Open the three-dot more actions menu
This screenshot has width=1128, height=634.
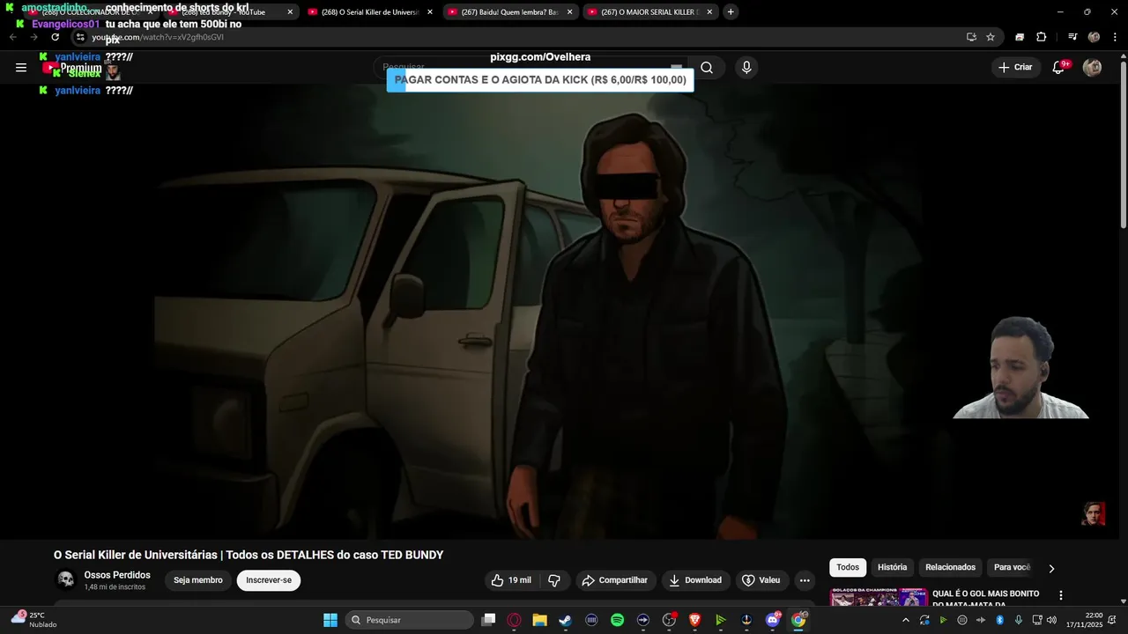[x=805, y=580]
